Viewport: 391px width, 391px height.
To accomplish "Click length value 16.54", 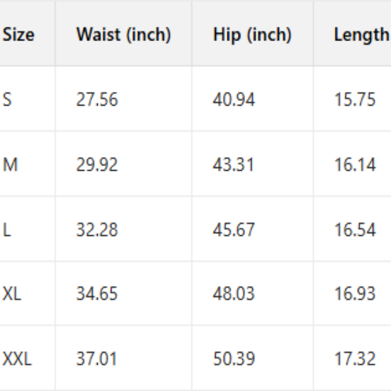I will [355, 230].
